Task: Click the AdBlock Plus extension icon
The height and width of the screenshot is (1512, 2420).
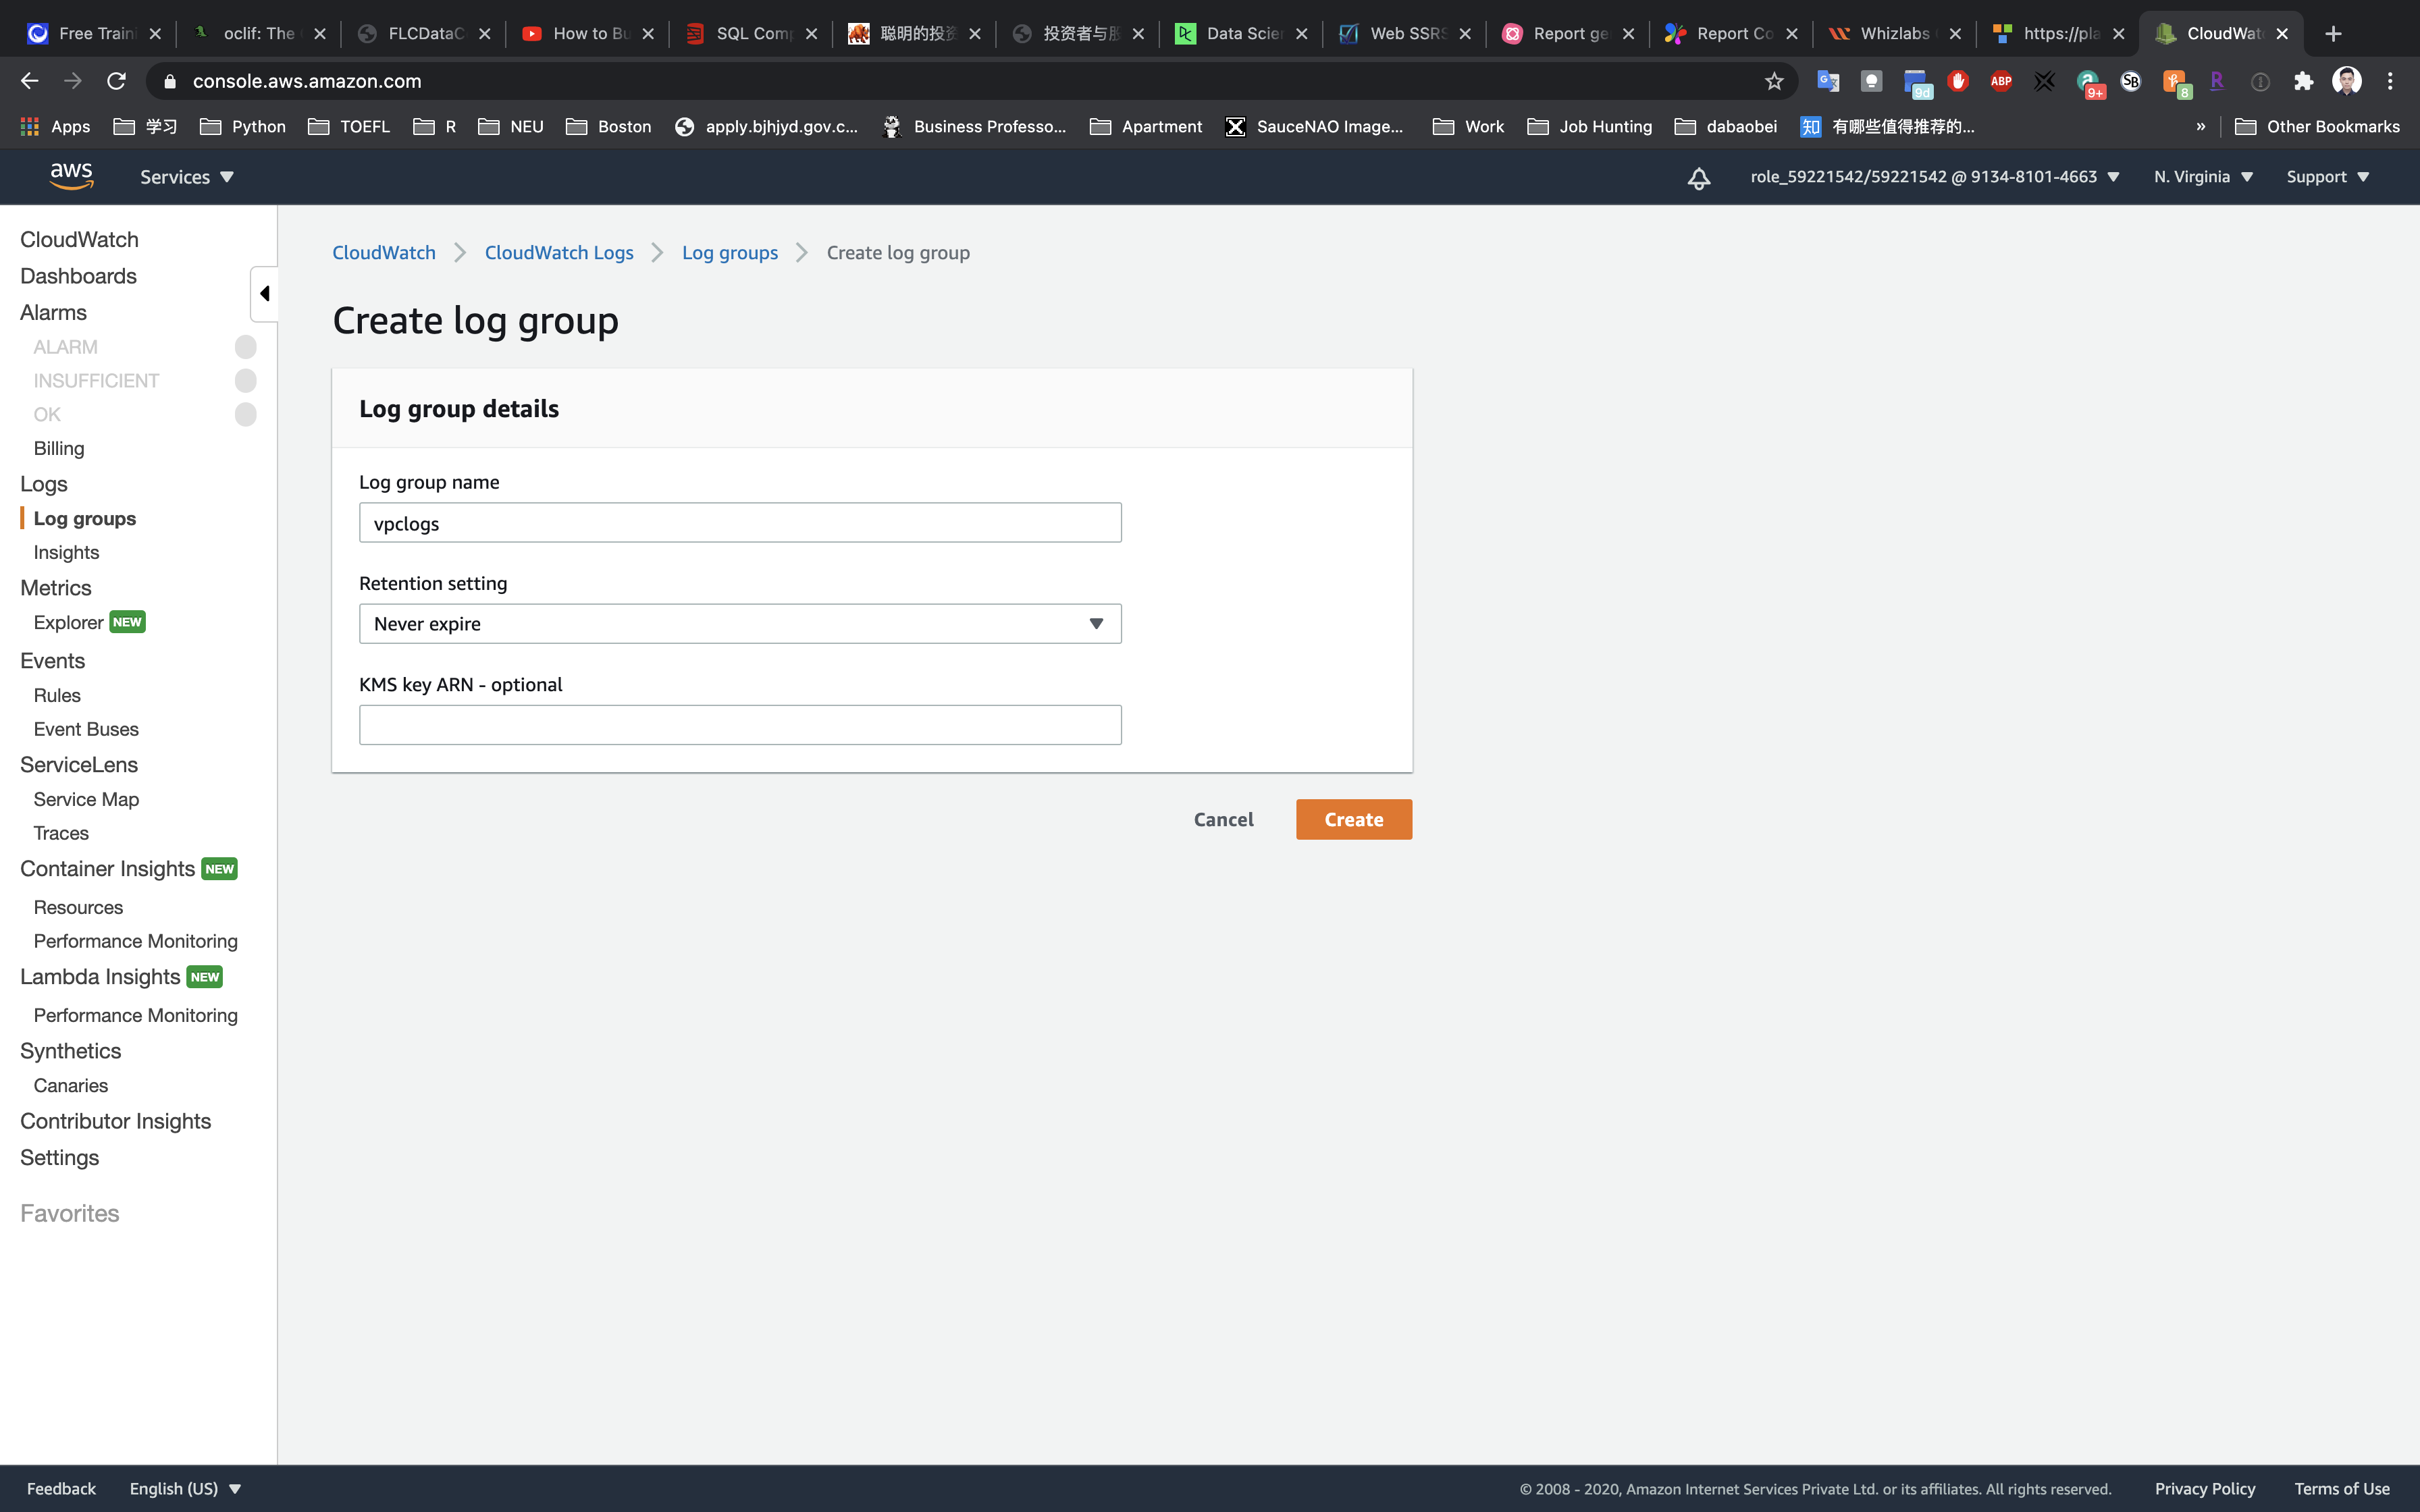Action: click(2000, 81)
